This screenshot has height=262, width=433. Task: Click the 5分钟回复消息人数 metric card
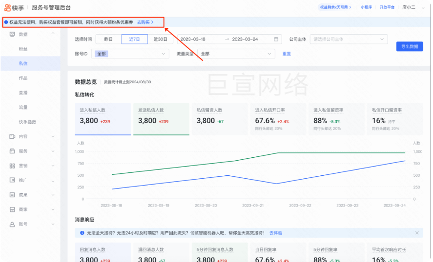(x=220, y=253)
